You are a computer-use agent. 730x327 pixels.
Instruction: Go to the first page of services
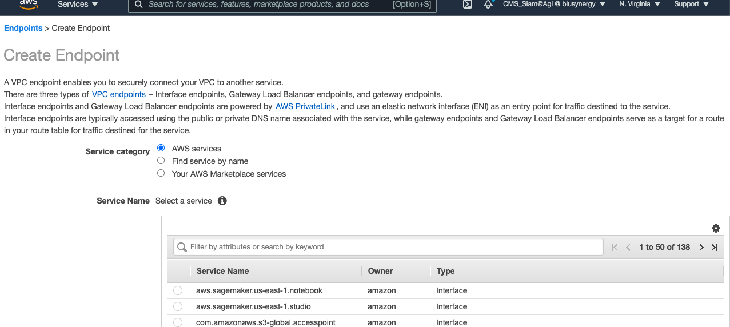click(615, 247)
